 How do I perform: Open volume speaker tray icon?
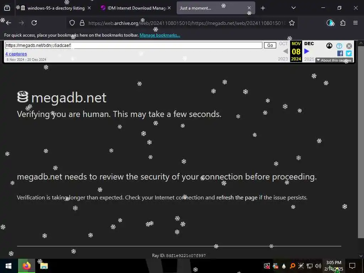(x=318, y=266)
